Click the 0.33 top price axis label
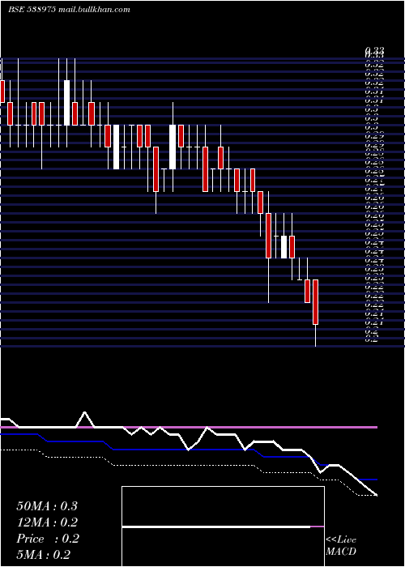Viewport: 405px width, 567px height. pos(374,51)
